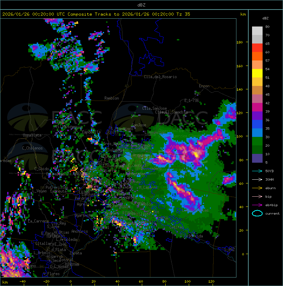Screen dimensions: 283x286
Task: Click the 'Perdriel' map label
Action: click(83, 198)
